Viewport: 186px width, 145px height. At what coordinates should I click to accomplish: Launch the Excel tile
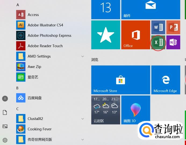158,43
